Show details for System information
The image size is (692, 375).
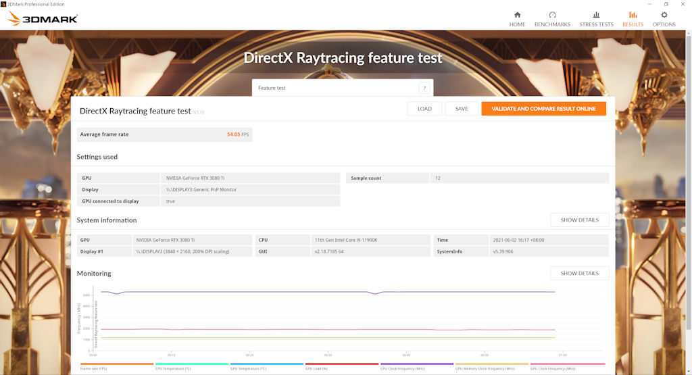(x=579, y=220)
